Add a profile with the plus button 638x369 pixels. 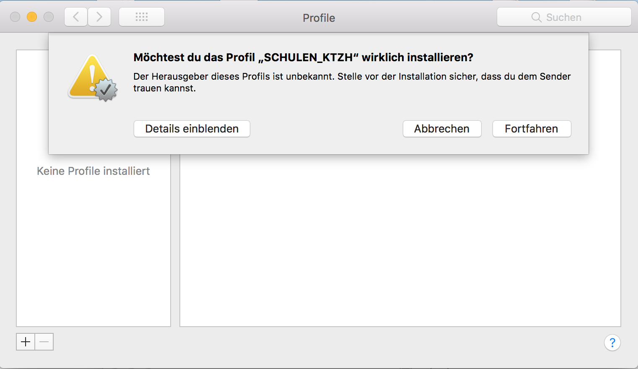point(26,342)
